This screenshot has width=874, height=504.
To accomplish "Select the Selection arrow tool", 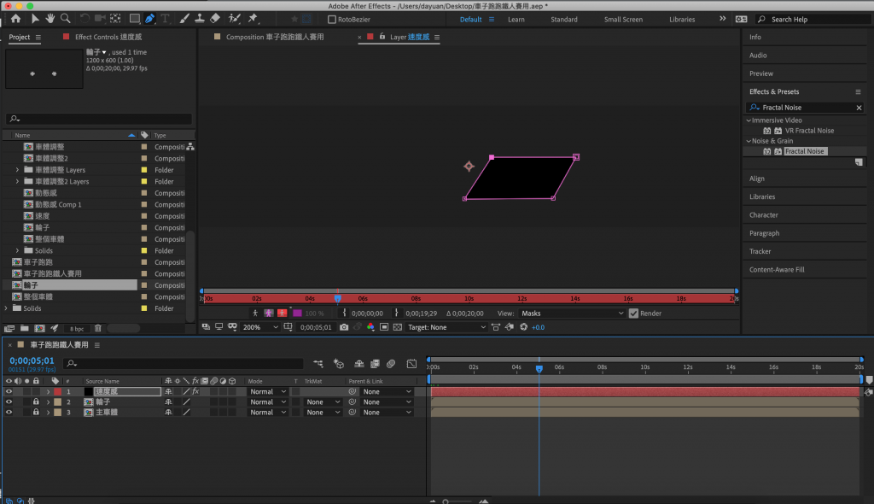I will 34,19.
